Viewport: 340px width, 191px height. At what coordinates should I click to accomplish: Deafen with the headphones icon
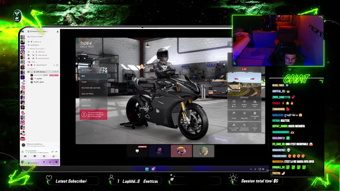point(50,162)
